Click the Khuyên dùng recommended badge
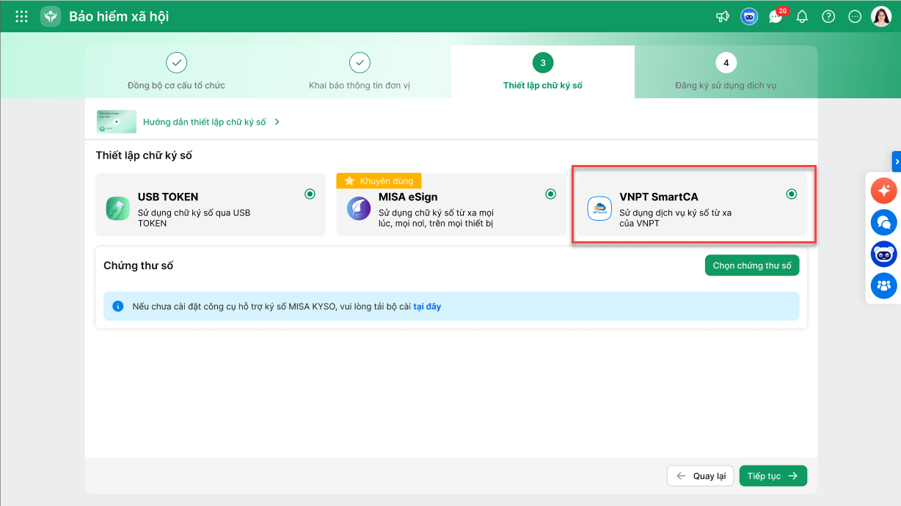The image size is (901, 506). point(379,180)
